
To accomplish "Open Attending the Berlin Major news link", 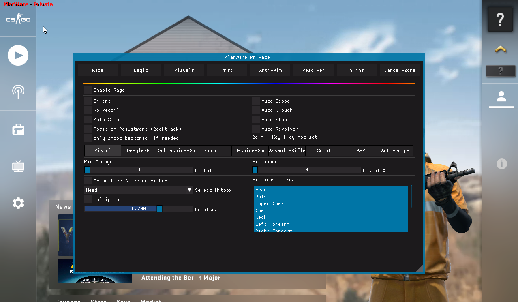I will coord(181,278).
